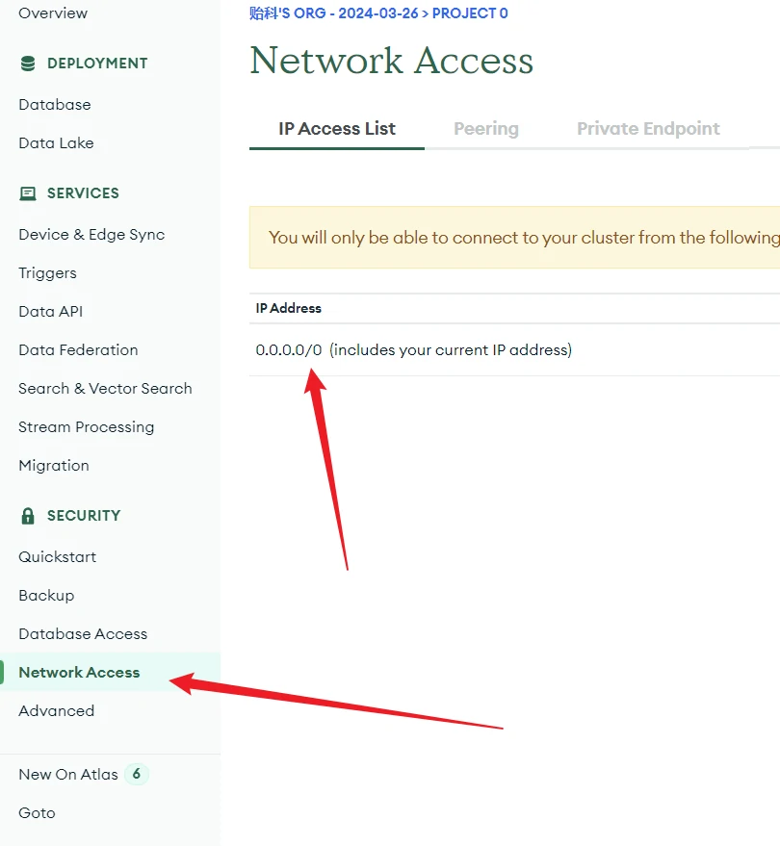Click the PROJECT 0 breadcrumb link
This screenshot has width=780, height=846.
470,13
